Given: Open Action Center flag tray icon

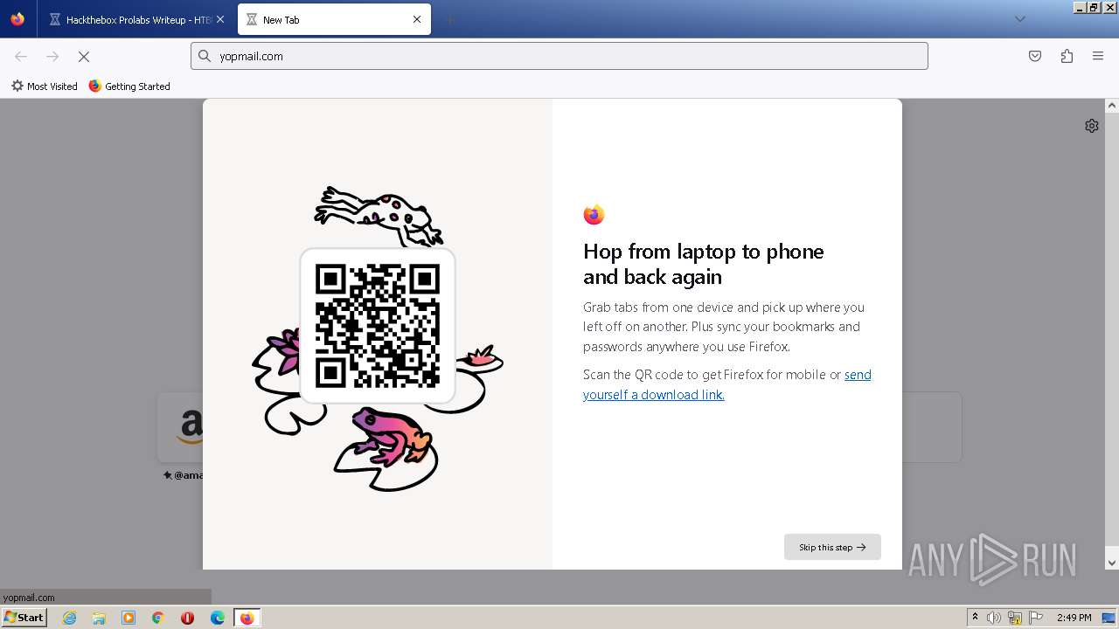Looking at the screenshot, I should [1036, 618].
